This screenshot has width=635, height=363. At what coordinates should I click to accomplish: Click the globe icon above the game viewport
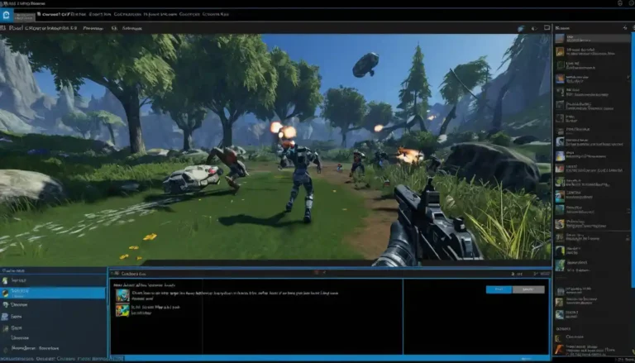pyautogui.click(x=521, y=28)
